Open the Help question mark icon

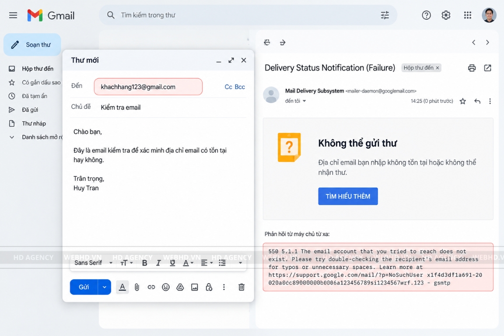pos(426,15)
